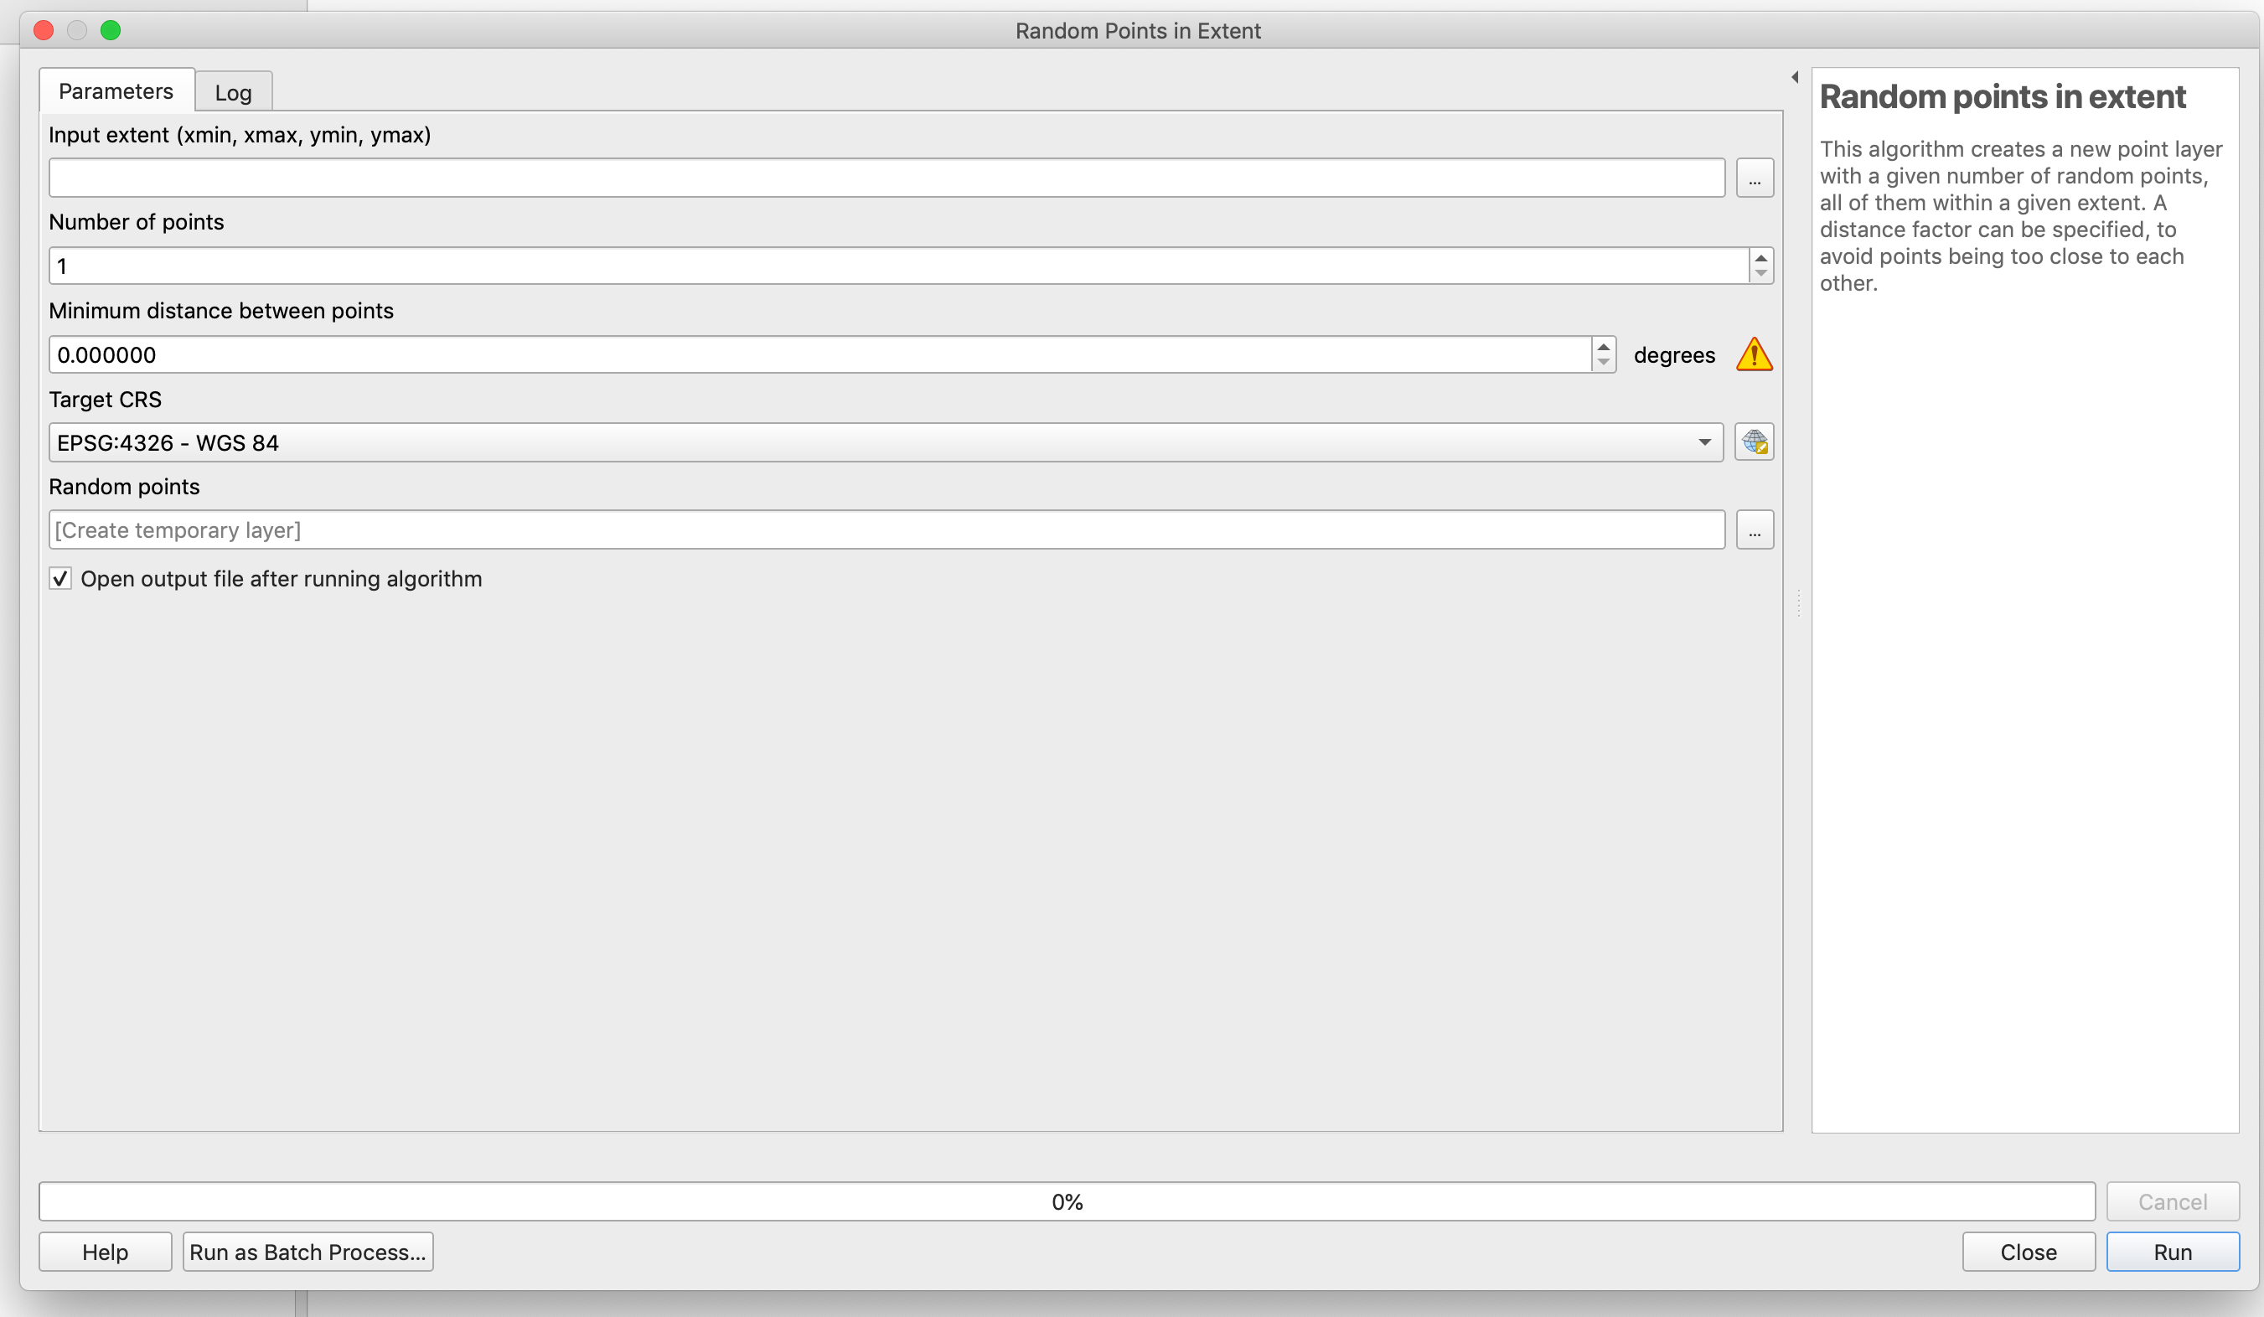Screen dimensions: 2264x1317
Task: Decrease number of points with down arrow
Action: pyautogui.click(x=1761, y=274)
